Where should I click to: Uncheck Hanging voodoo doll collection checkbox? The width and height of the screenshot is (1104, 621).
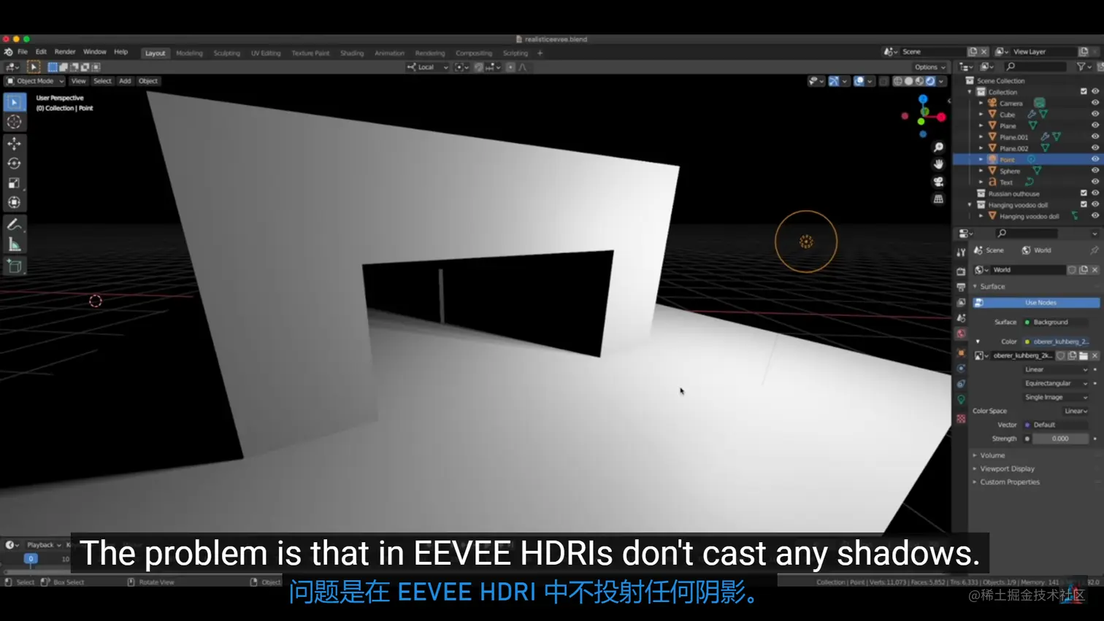1084,205
